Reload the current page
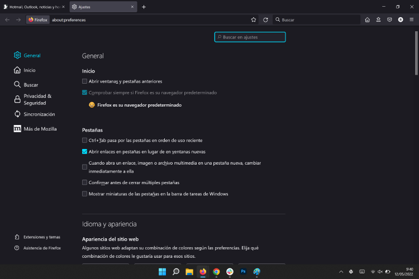This screenshot has height=279, width=419. [x=265, y=20]
